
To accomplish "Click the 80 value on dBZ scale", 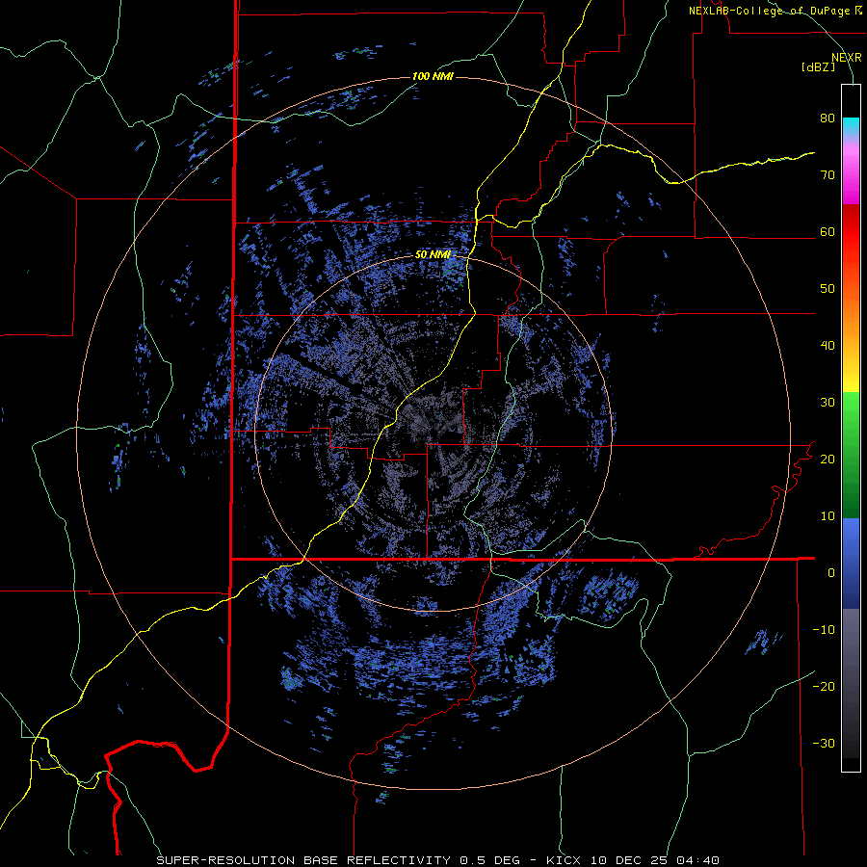I will pos(828,118).
